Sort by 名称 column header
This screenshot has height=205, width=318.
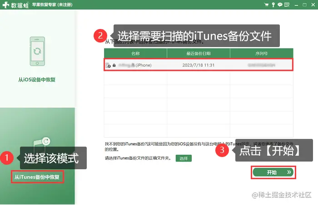[x=135, y=53]
